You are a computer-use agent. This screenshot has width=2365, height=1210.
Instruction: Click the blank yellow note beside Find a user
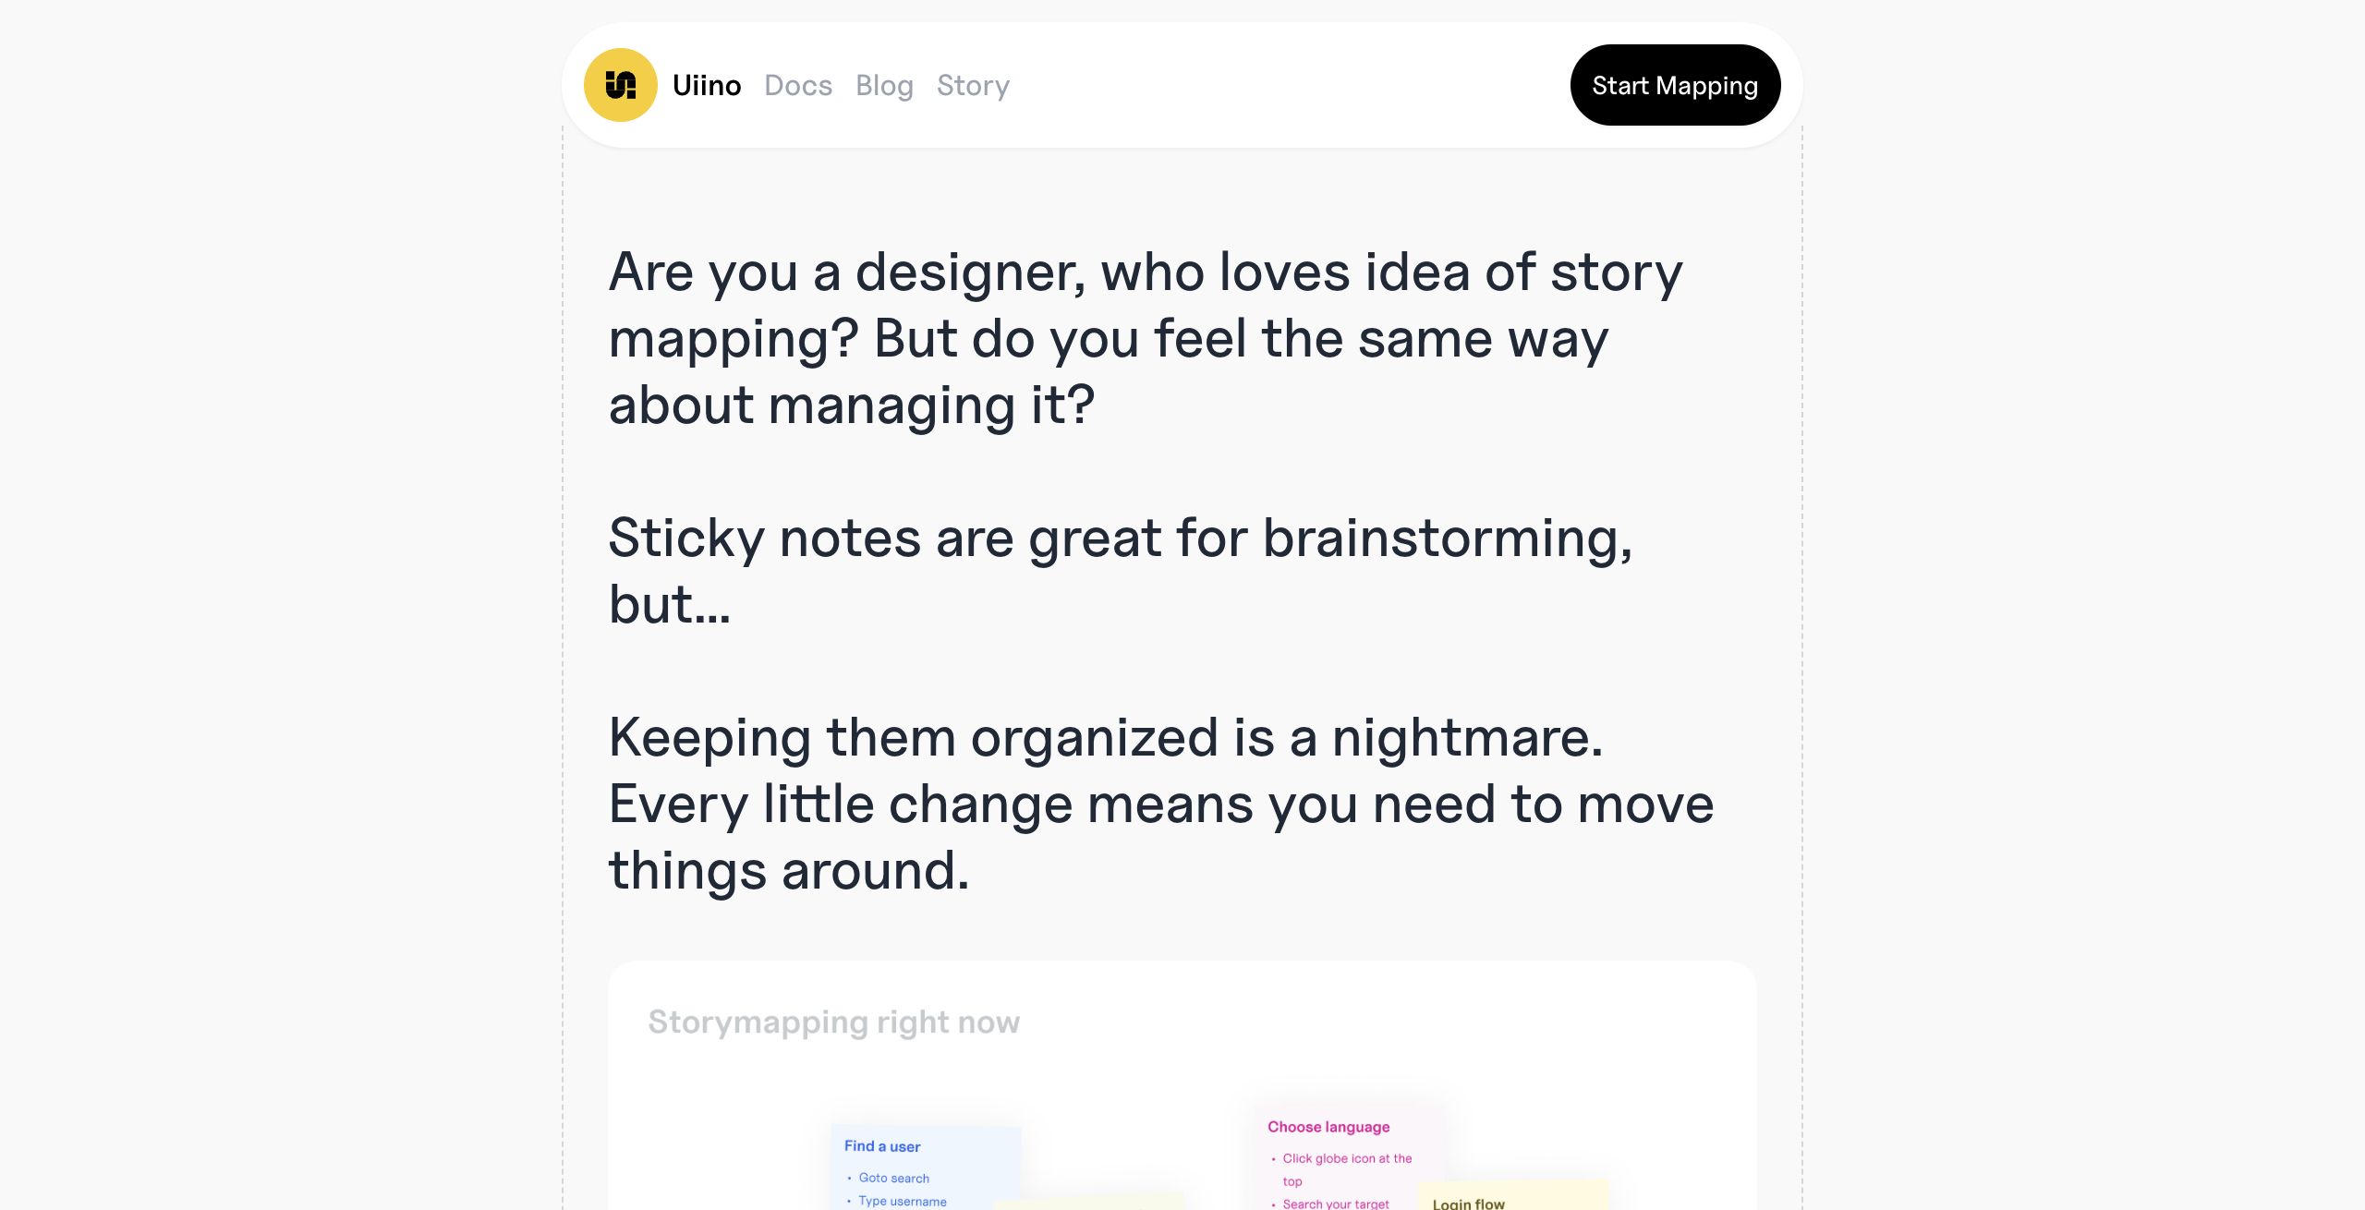click(1090, 1203)
